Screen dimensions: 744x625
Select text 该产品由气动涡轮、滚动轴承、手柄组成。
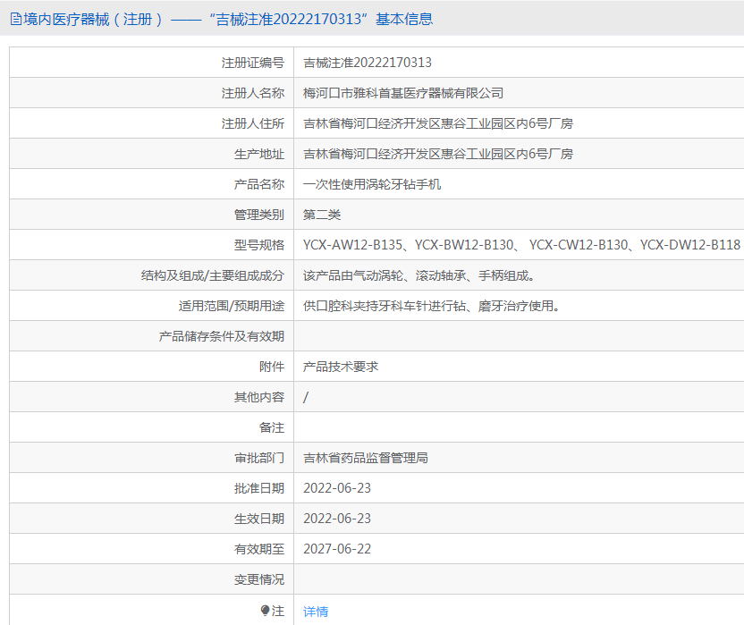(419, 275)
